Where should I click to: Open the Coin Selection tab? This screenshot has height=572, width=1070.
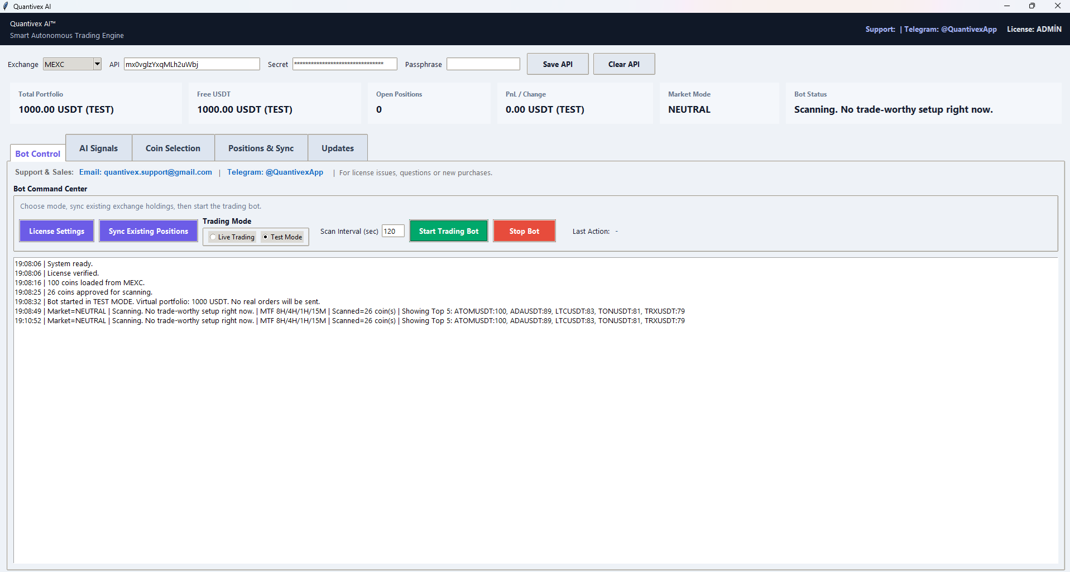click(173, 148)
